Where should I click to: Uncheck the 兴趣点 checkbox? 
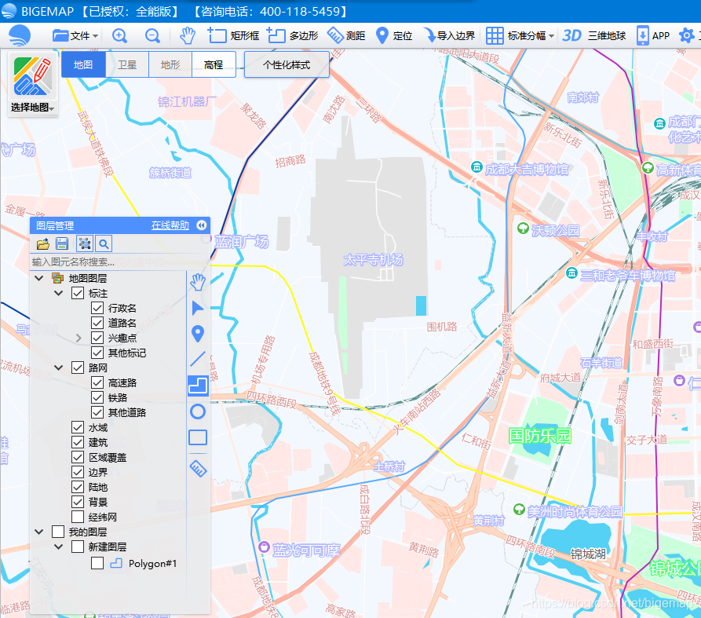pos(97,338)
